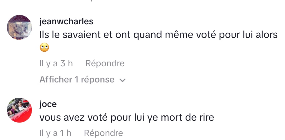Click the chevron beside Afficher 1 réponse
The image size is (285, 140).
coord(122,80)
